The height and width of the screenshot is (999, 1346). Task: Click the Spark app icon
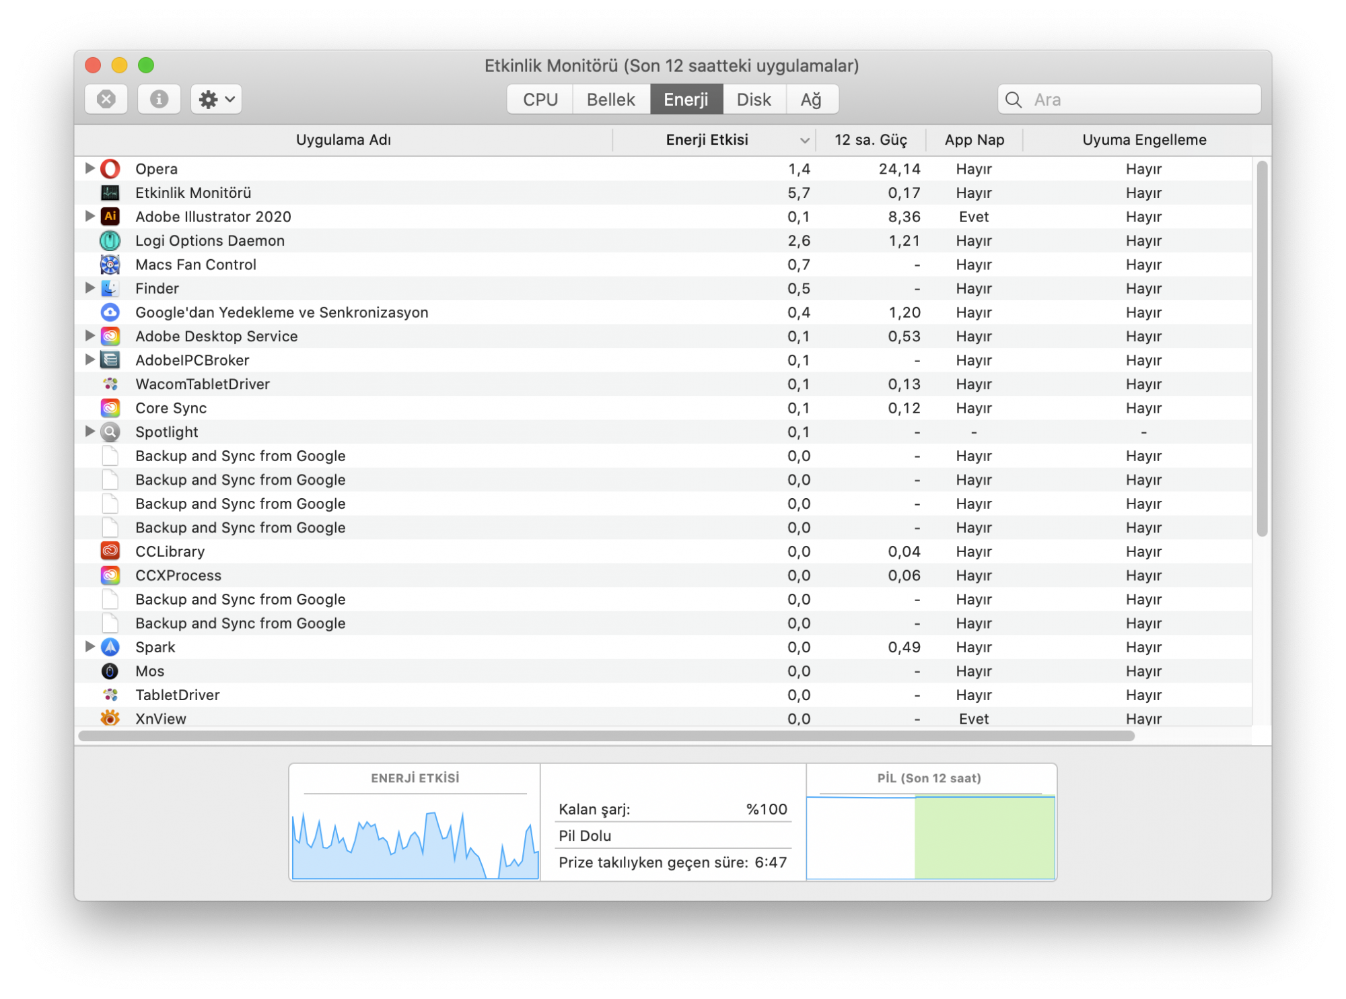coord(110,647)
